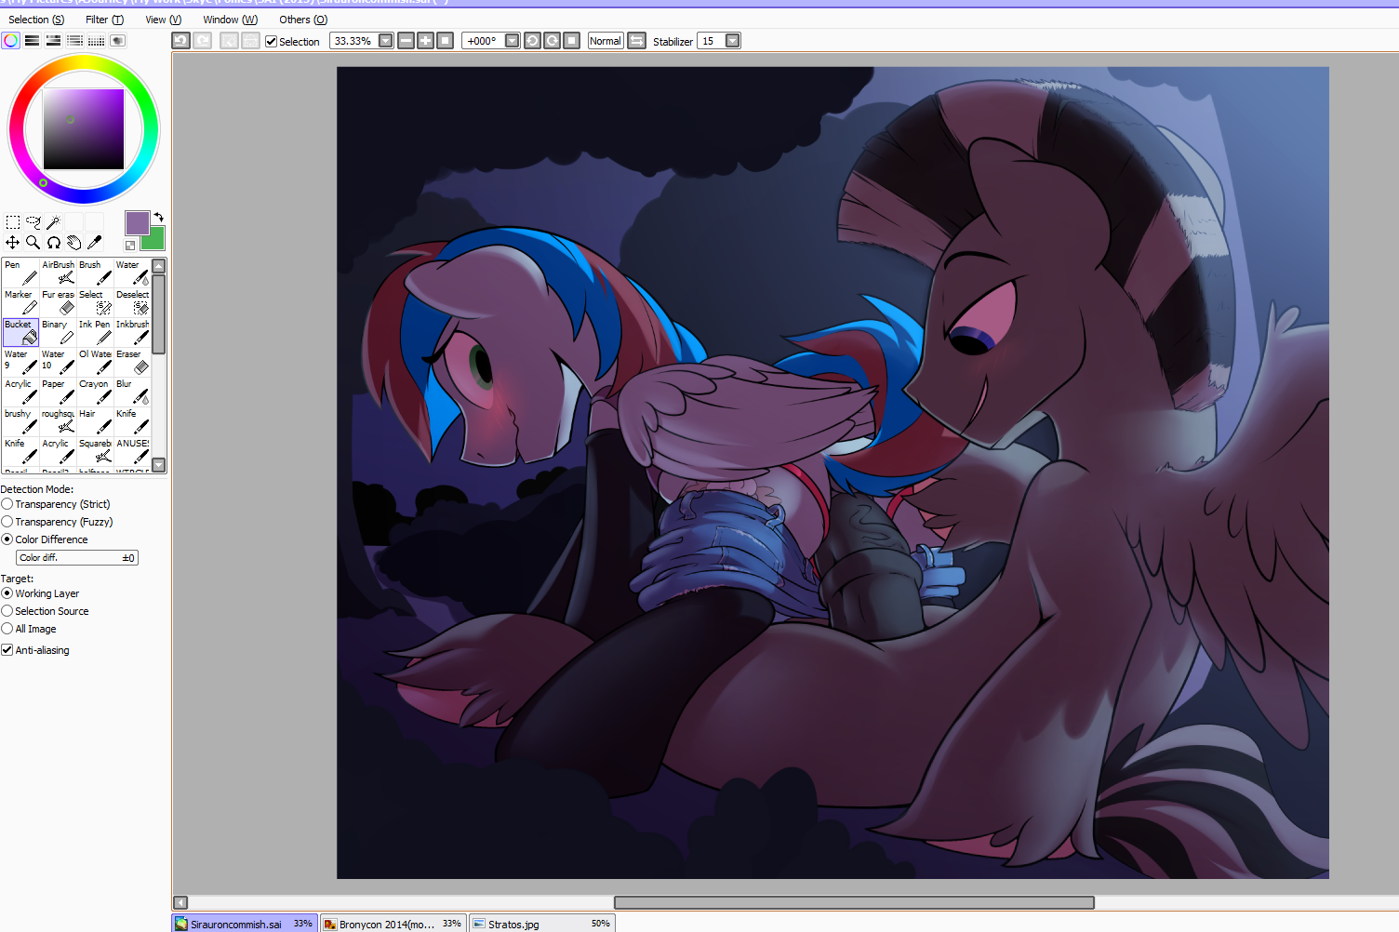1399x932 pixels.
Task: Reset the canvas zoom level
Action: coord(446,41)
